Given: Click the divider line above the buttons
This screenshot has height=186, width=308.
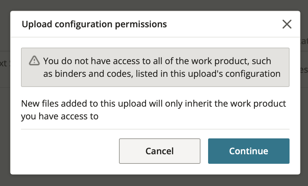Looking at the screenshot, I should pyautogui.click(x=155, y=129).
